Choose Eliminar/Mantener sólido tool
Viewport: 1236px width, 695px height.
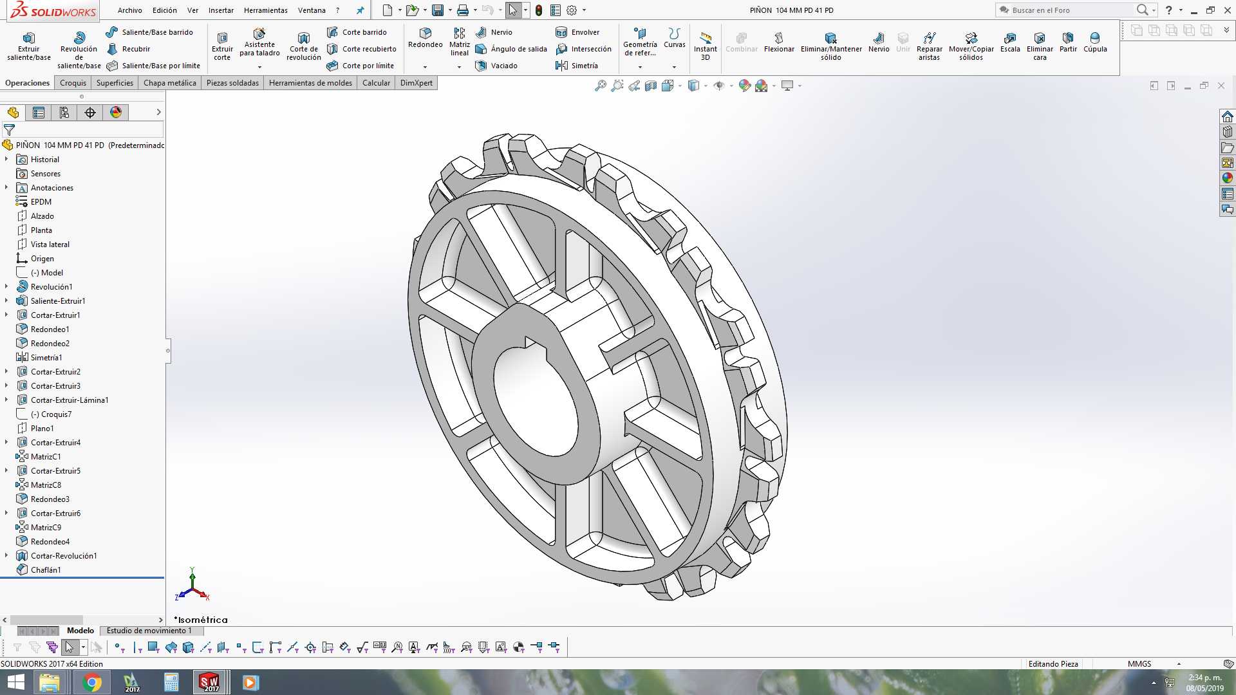click(831, 46)
